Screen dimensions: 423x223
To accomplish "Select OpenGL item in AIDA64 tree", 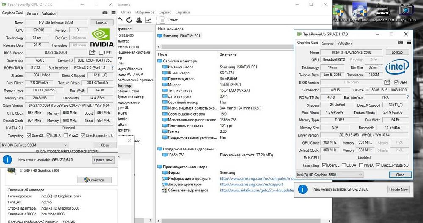I will tap(123, 108).
